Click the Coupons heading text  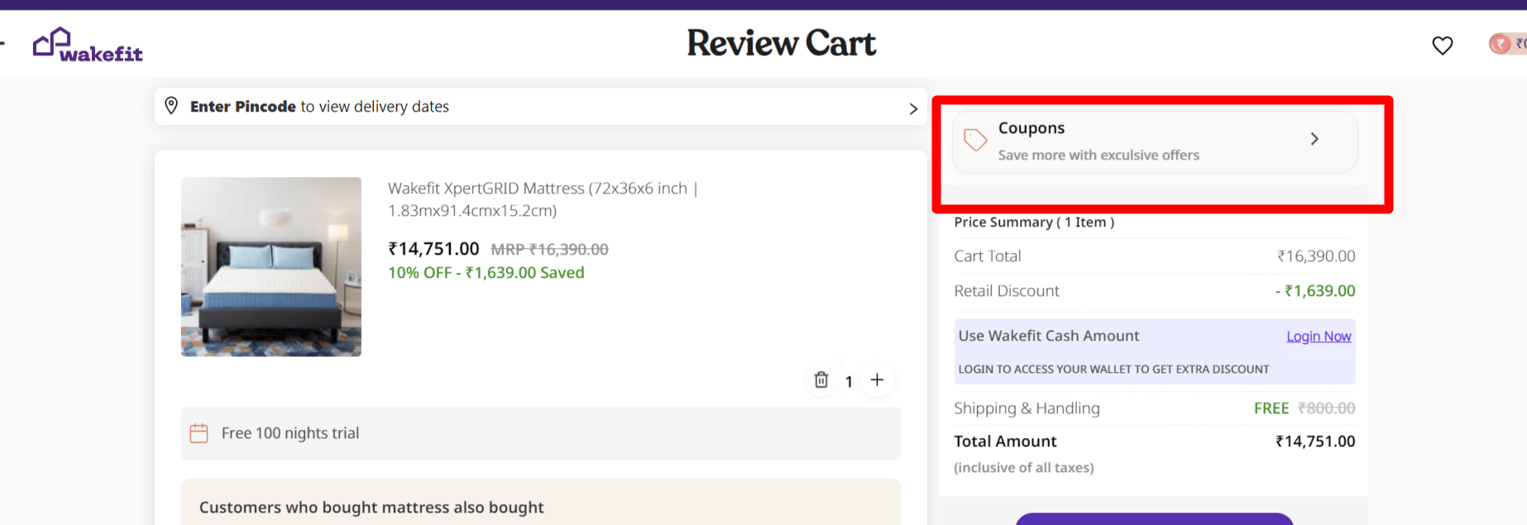(1031, 128)
